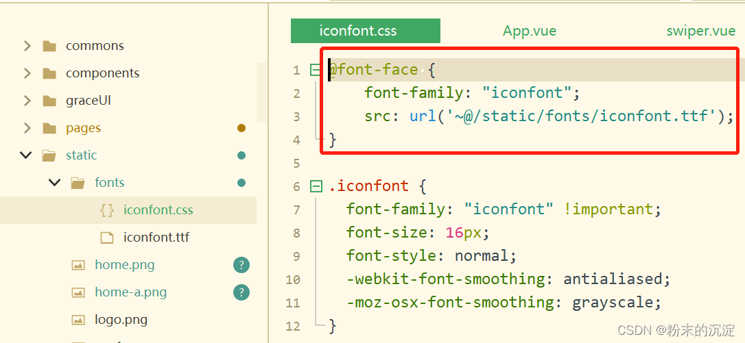The width and height of the screenshot is (745, 343).
Task: Switch to the swiper.vue editor tab
Action: [701, 31]
